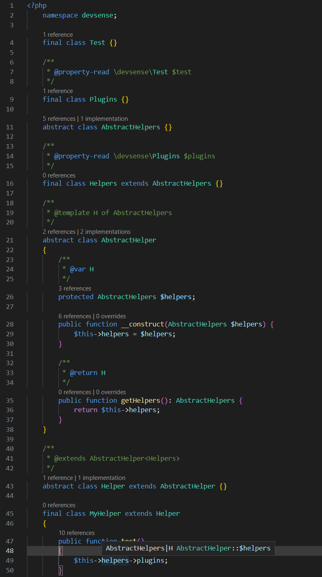
Task: Open "10 references" above test function
Action: click(77, 533)
